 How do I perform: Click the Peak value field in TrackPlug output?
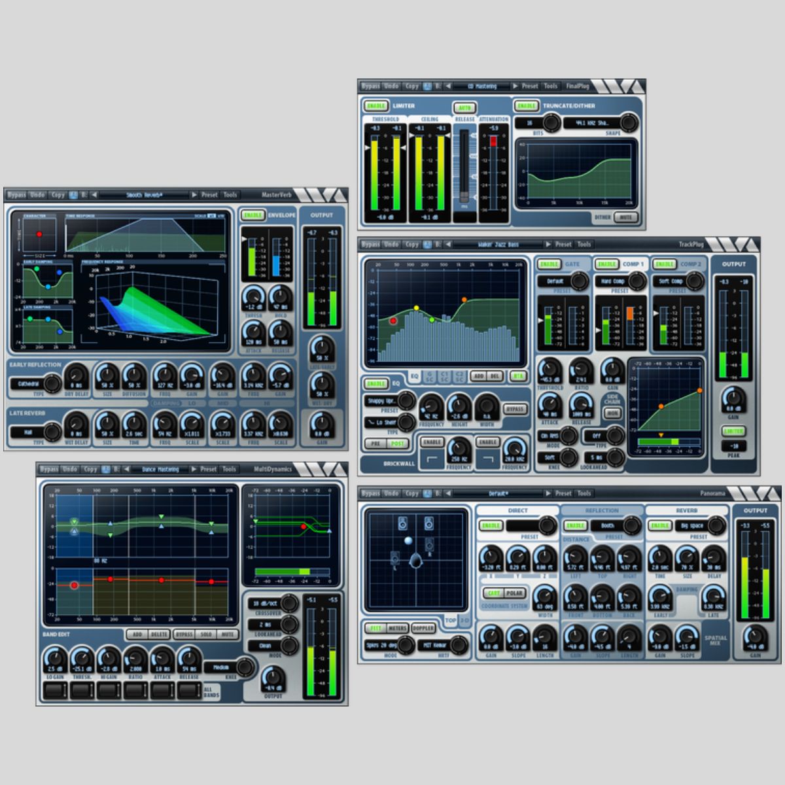tap(733, 446)
